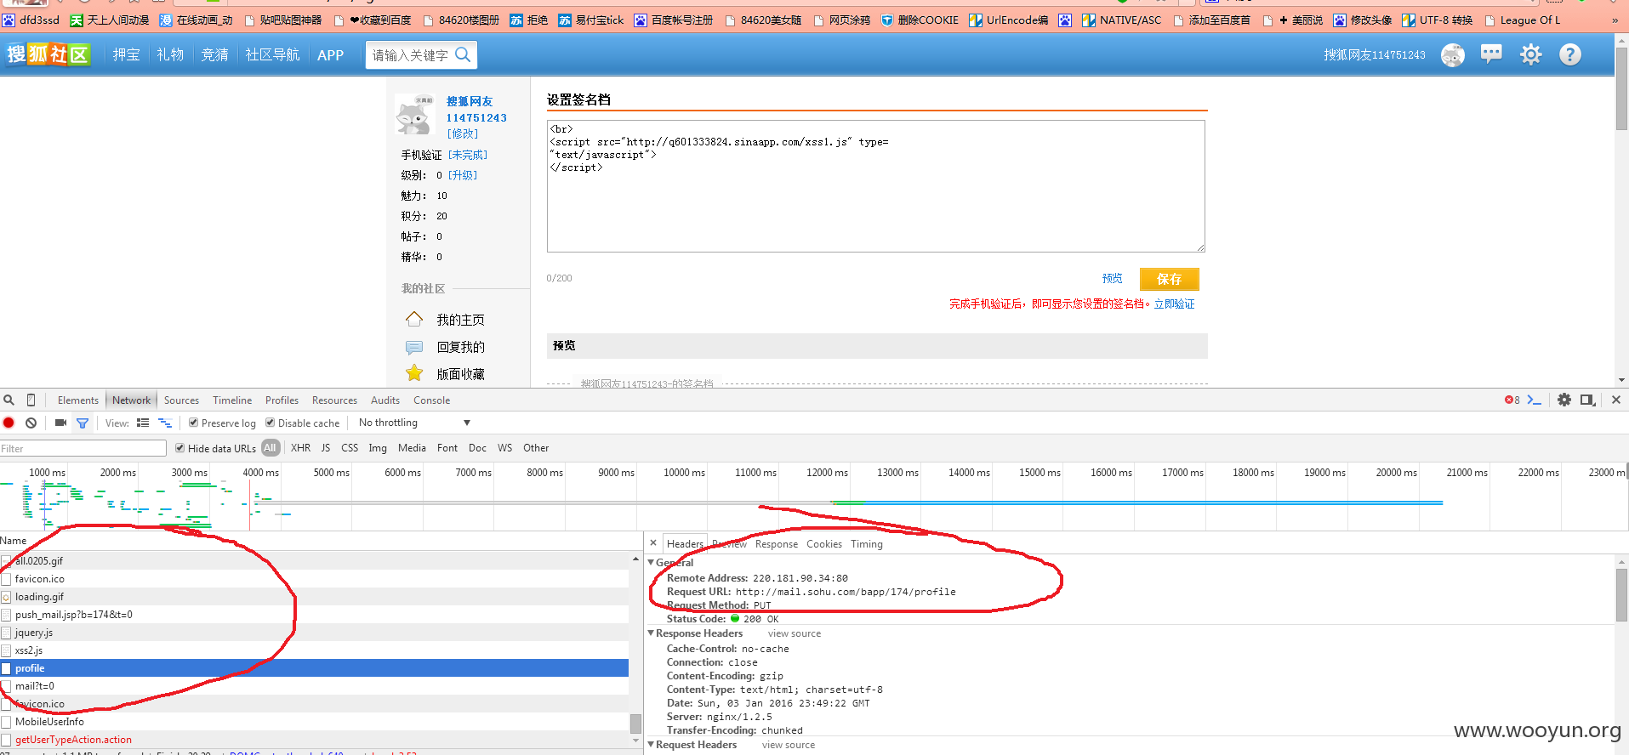Click the star icon beside 版面收藏
This screenshot has width=1629, height=755.
point(414,373)
